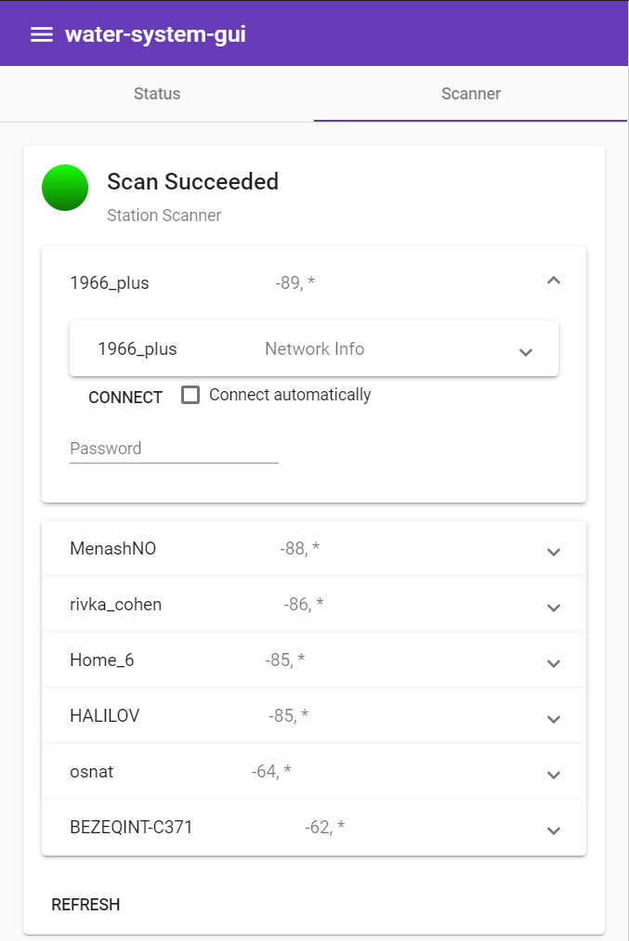Image resolution: width=629 pixels, height=941 pixels.
Task: Expand the MenashNO network entry
Action: pos(553,552)
